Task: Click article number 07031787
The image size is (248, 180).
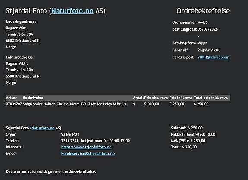Action: [14, 104]
